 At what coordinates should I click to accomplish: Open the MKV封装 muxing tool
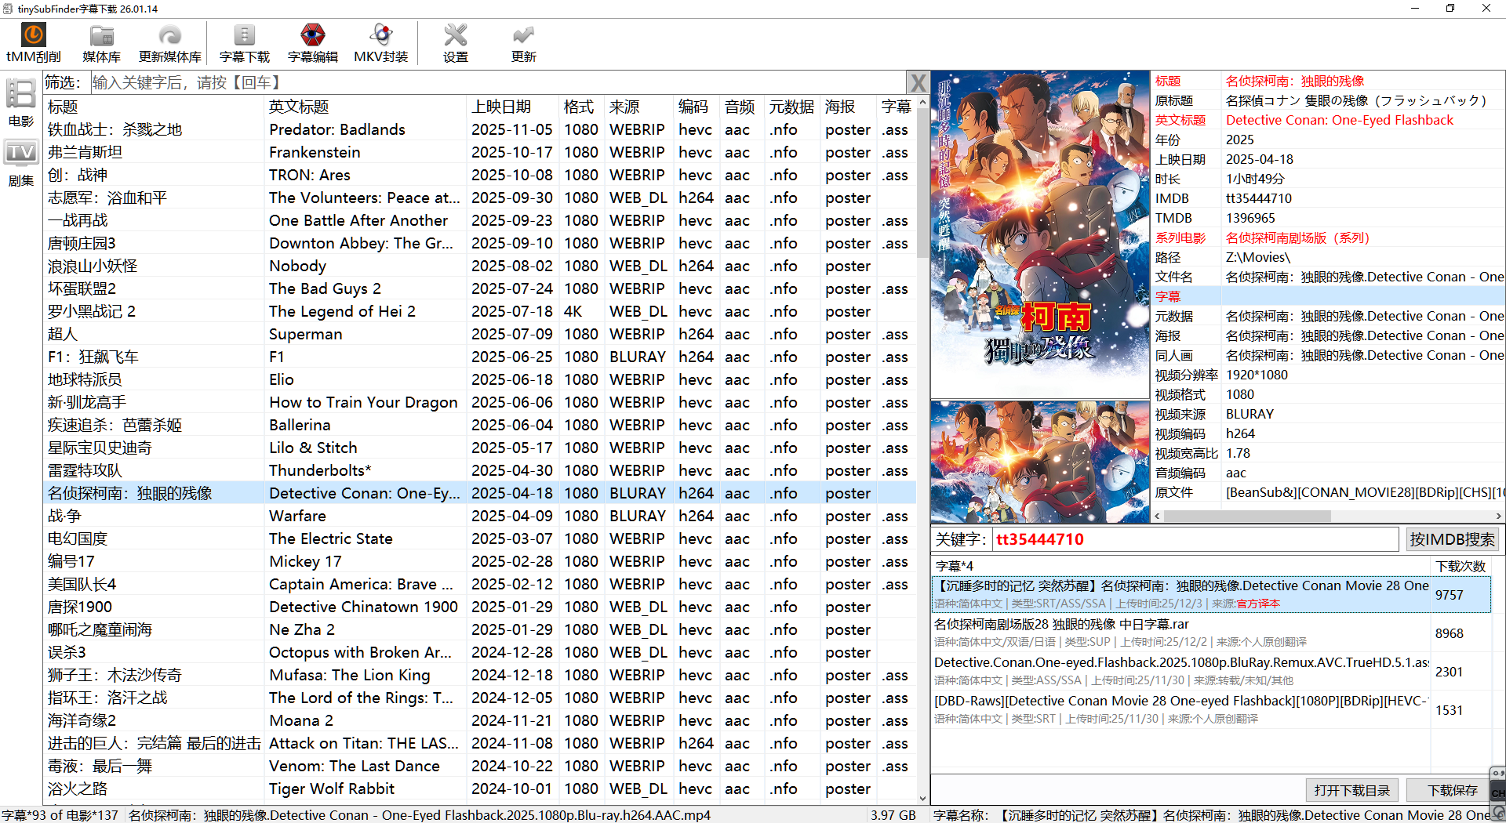coord(381,43)
